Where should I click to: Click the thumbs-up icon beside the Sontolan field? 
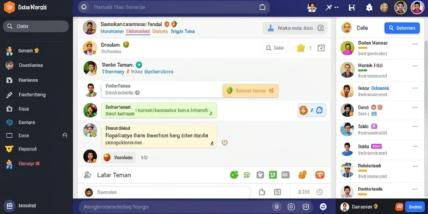click(x=262, y=192)
